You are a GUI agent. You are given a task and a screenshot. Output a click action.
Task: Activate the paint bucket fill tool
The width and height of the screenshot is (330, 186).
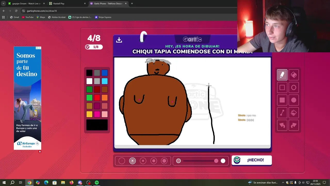point(294,113)
